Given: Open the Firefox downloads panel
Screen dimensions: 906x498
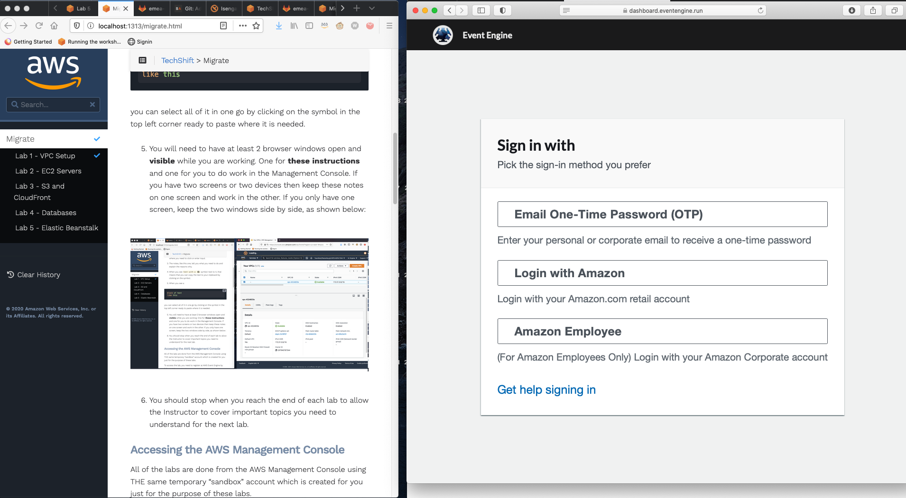Looking at the screenshot, I should point(279,26).
